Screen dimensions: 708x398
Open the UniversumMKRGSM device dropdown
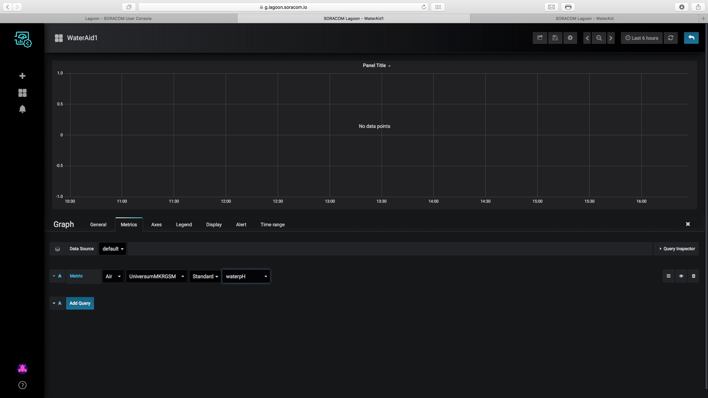(156, 276)
